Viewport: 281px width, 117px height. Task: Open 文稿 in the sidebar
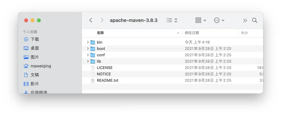point(35,75)
